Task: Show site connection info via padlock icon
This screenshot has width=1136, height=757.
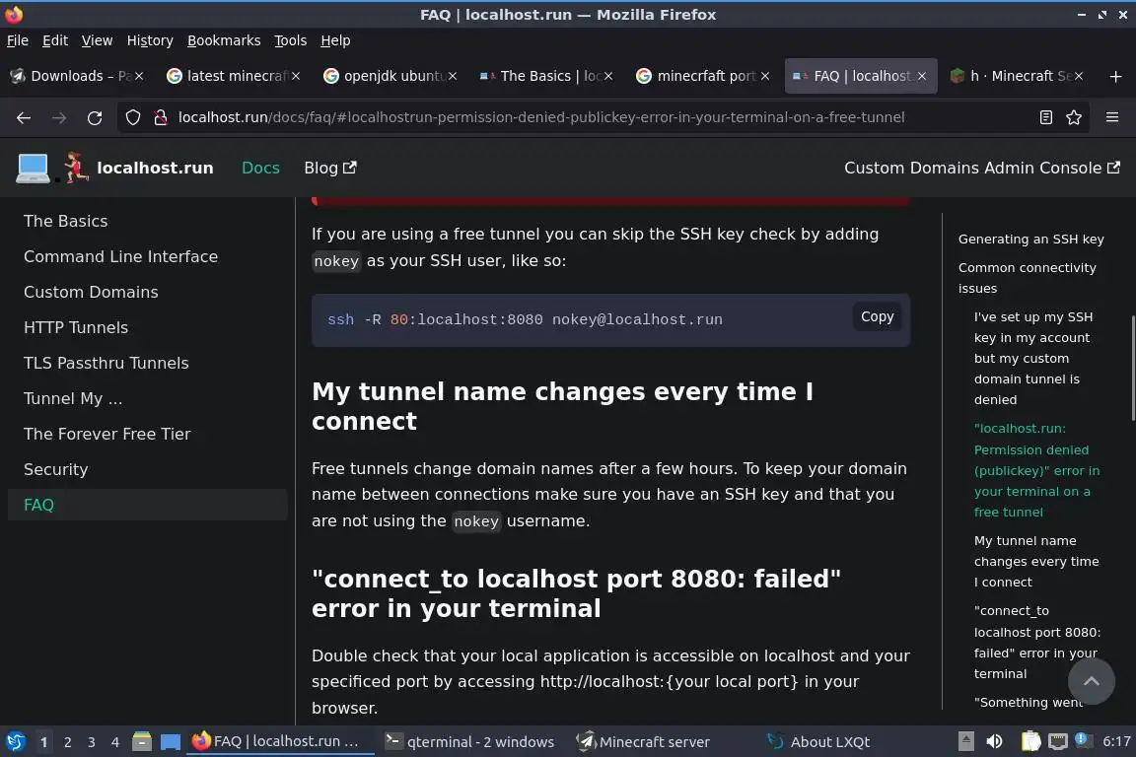Action: click(160, 117)
